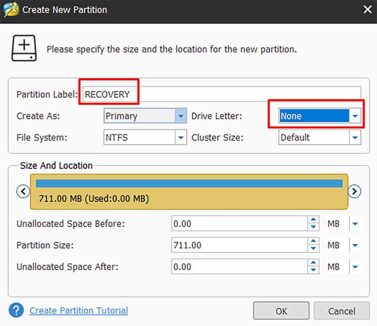377x326 pixels.
Task: Click the Unallocated Space After input field
Action: point(239,267)
